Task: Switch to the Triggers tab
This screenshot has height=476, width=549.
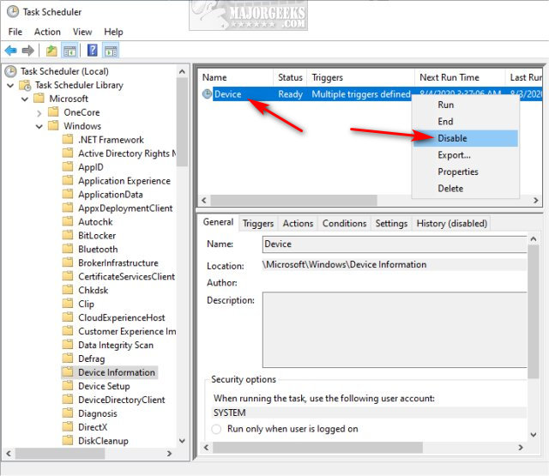Action: coord(258,223)
